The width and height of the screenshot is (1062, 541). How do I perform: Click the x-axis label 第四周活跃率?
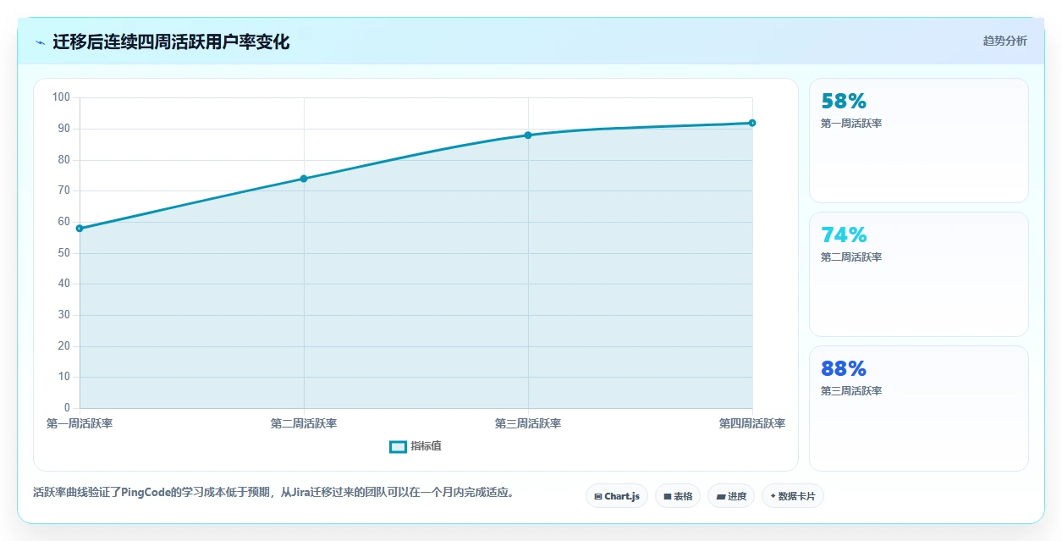[x=752, y=423]
